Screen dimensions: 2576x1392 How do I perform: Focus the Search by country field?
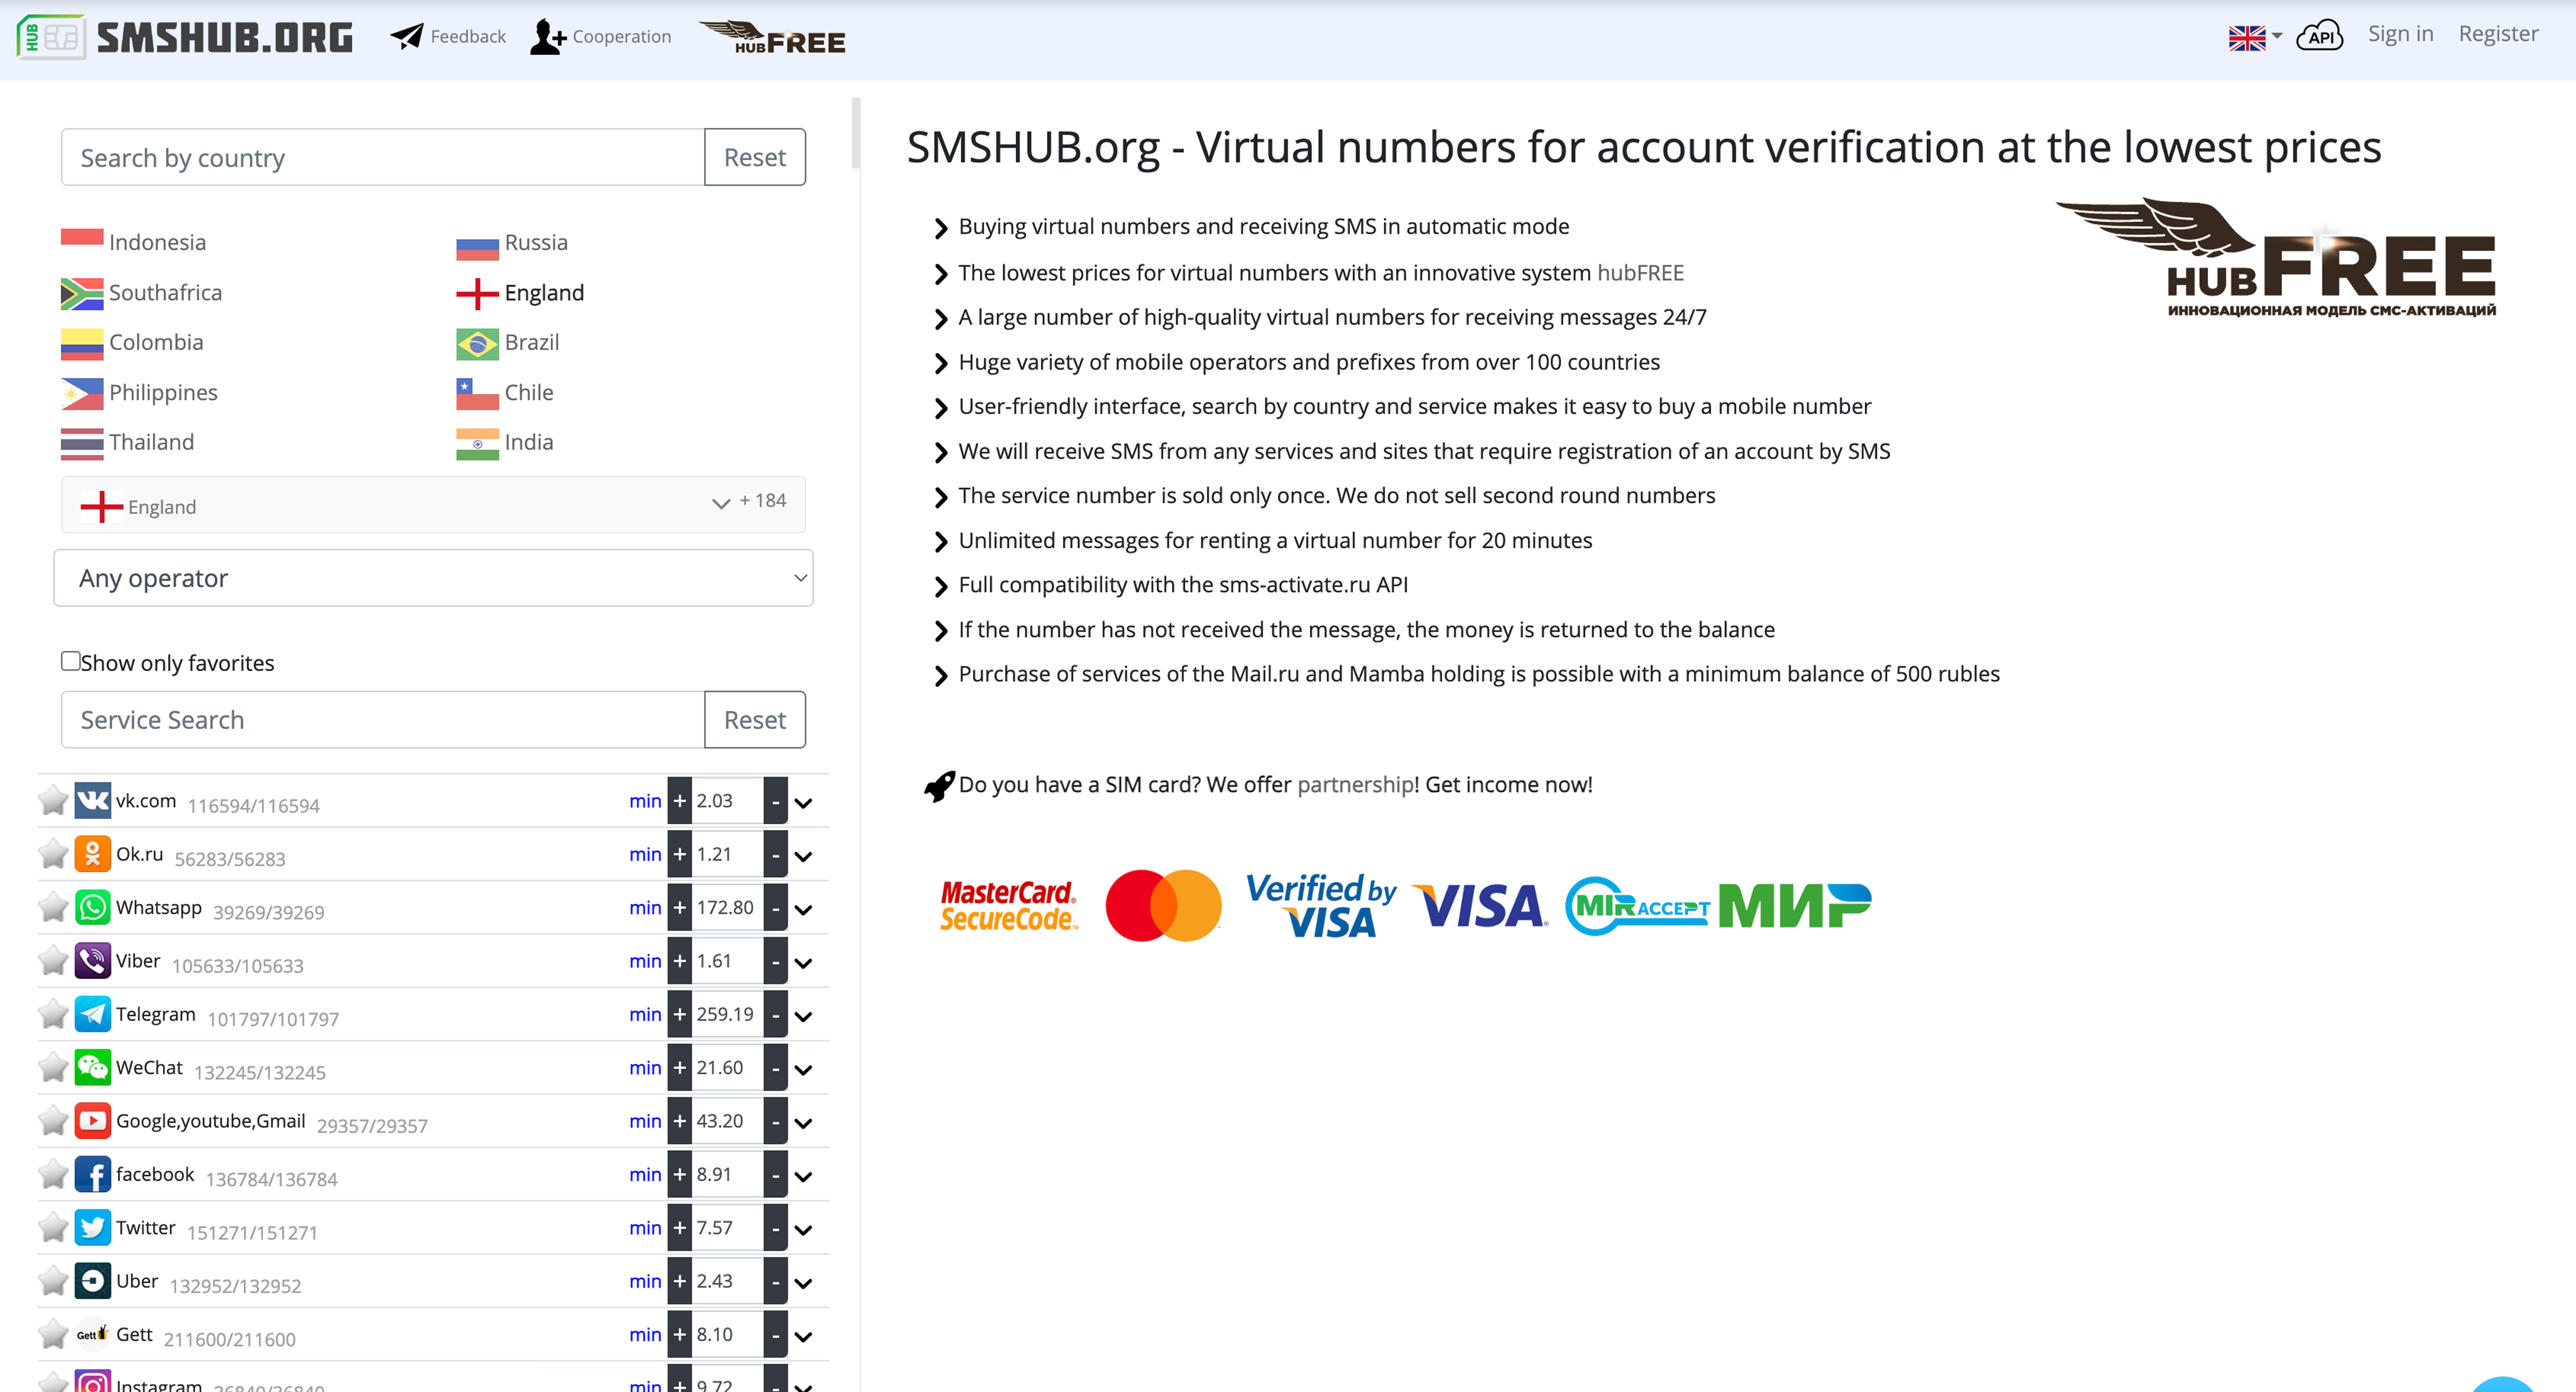pyautogui.click(x=383, y=157)
